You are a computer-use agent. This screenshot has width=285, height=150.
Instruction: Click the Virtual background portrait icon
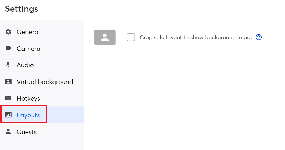pos(8,82)
